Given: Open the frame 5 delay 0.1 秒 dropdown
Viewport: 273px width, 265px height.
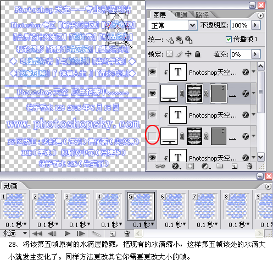Looking at the screenshot, I should [143, 224].
